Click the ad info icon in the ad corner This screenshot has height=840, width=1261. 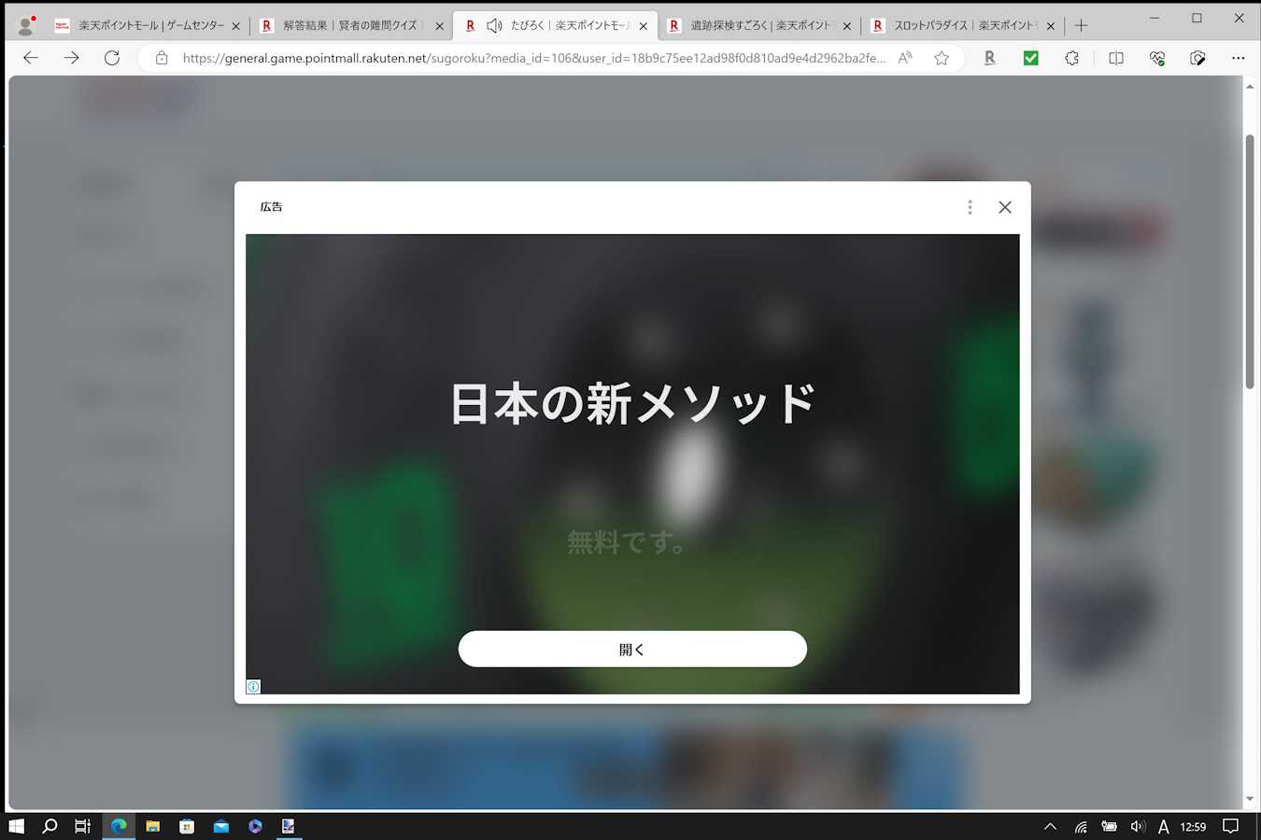point(253,687)
